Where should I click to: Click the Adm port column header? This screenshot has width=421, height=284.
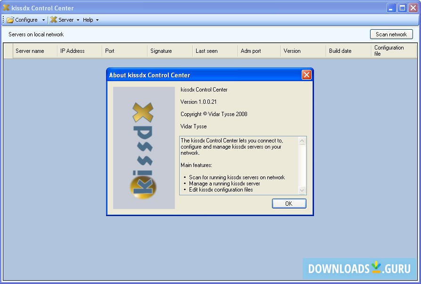259,51
